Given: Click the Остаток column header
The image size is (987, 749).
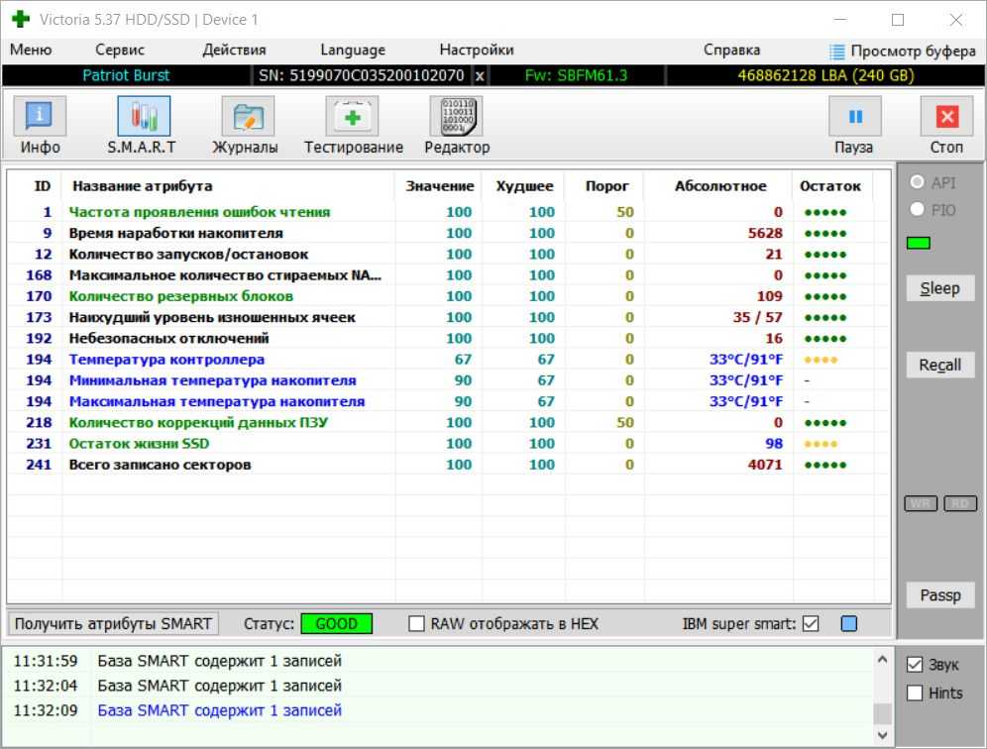Looking at the screenshot, I should [x=830, y=186].
